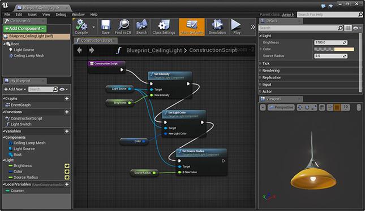Toggle viewport grid snapping button
This screenshot has width=365, height=211.
pos(337,107)
